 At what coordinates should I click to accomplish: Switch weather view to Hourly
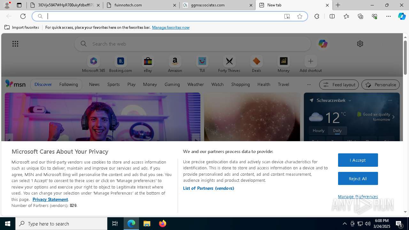319,130
